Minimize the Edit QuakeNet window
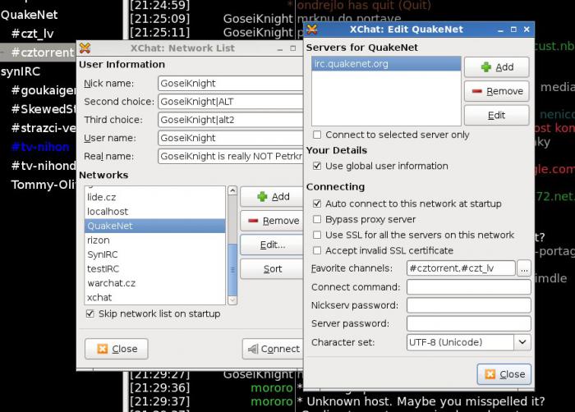The image size is (575, 412). point(500,30)
